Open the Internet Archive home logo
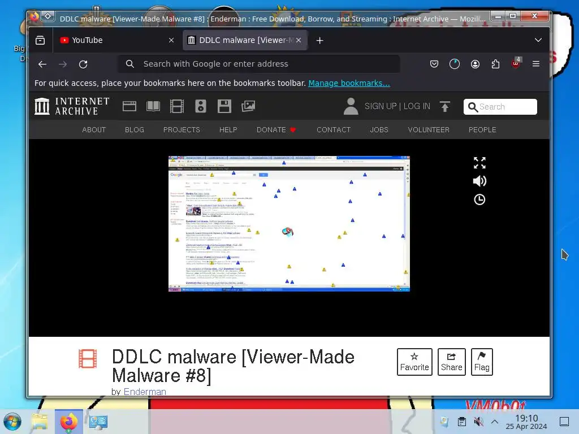 point(72,106)
